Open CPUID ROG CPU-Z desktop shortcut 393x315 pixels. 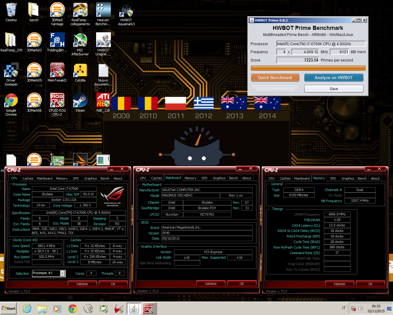pyautogui.click(x=57, y=105)
